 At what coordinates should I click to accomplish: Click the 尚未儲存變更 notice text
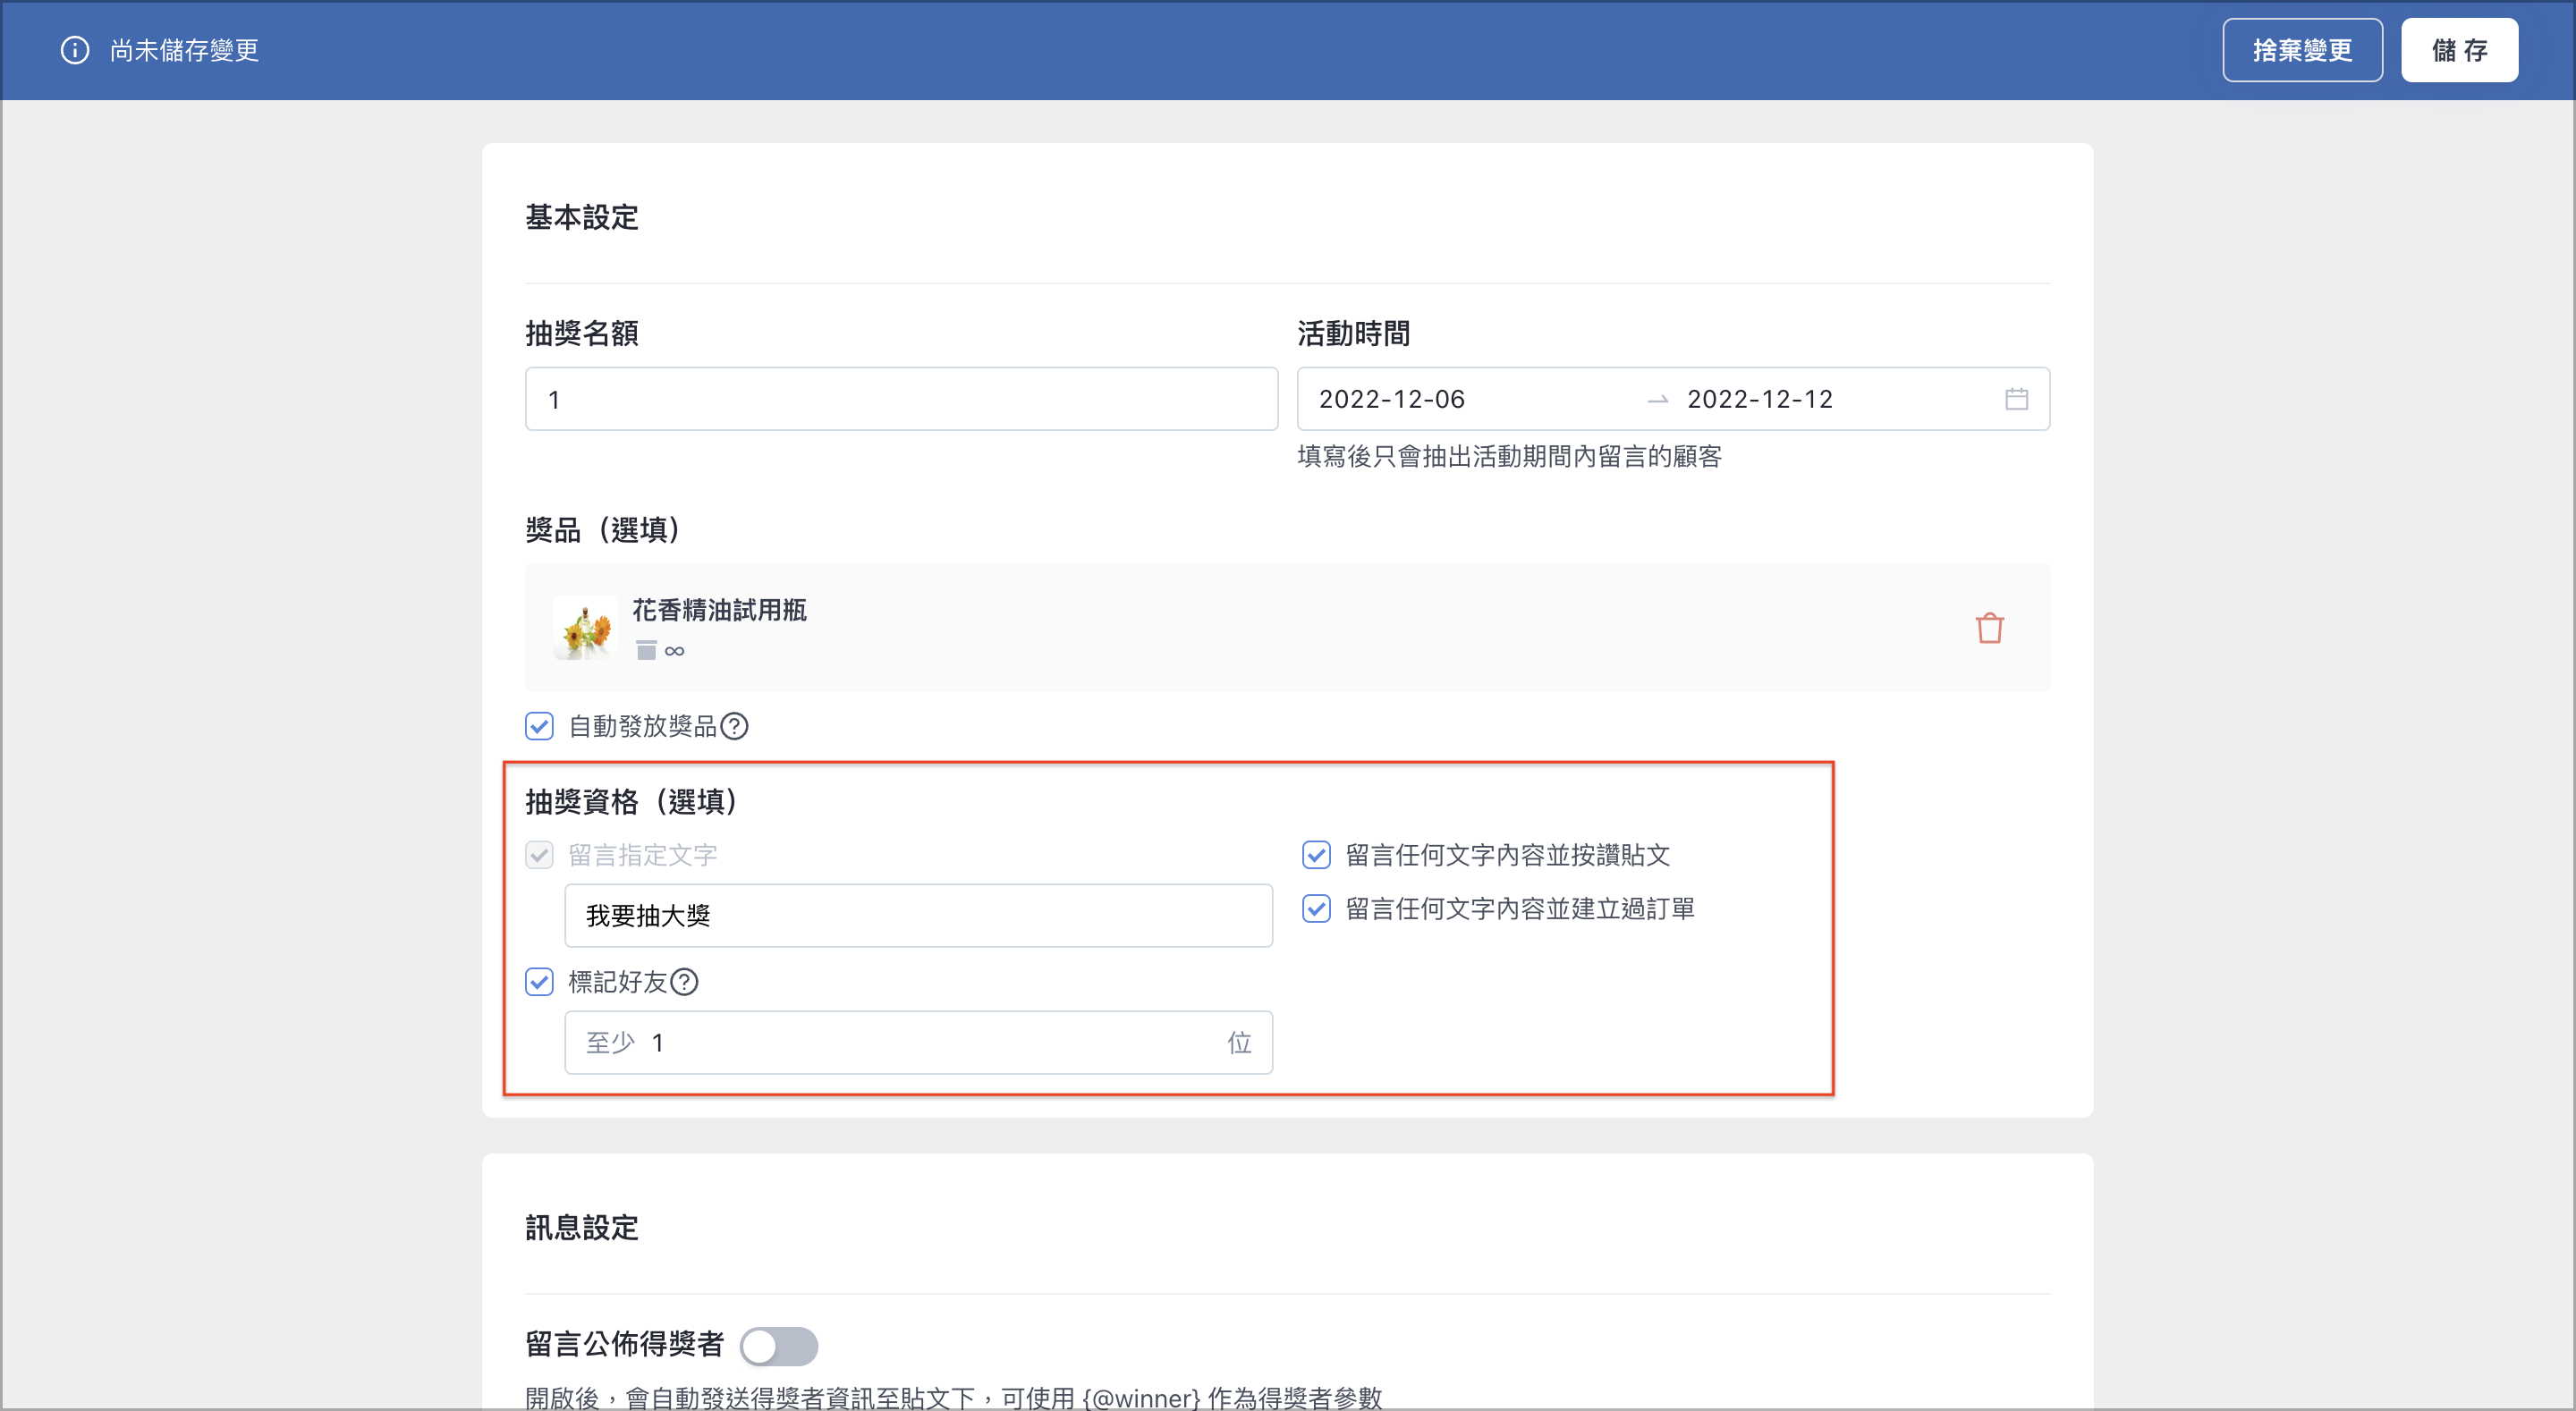[x=185, y=50]
